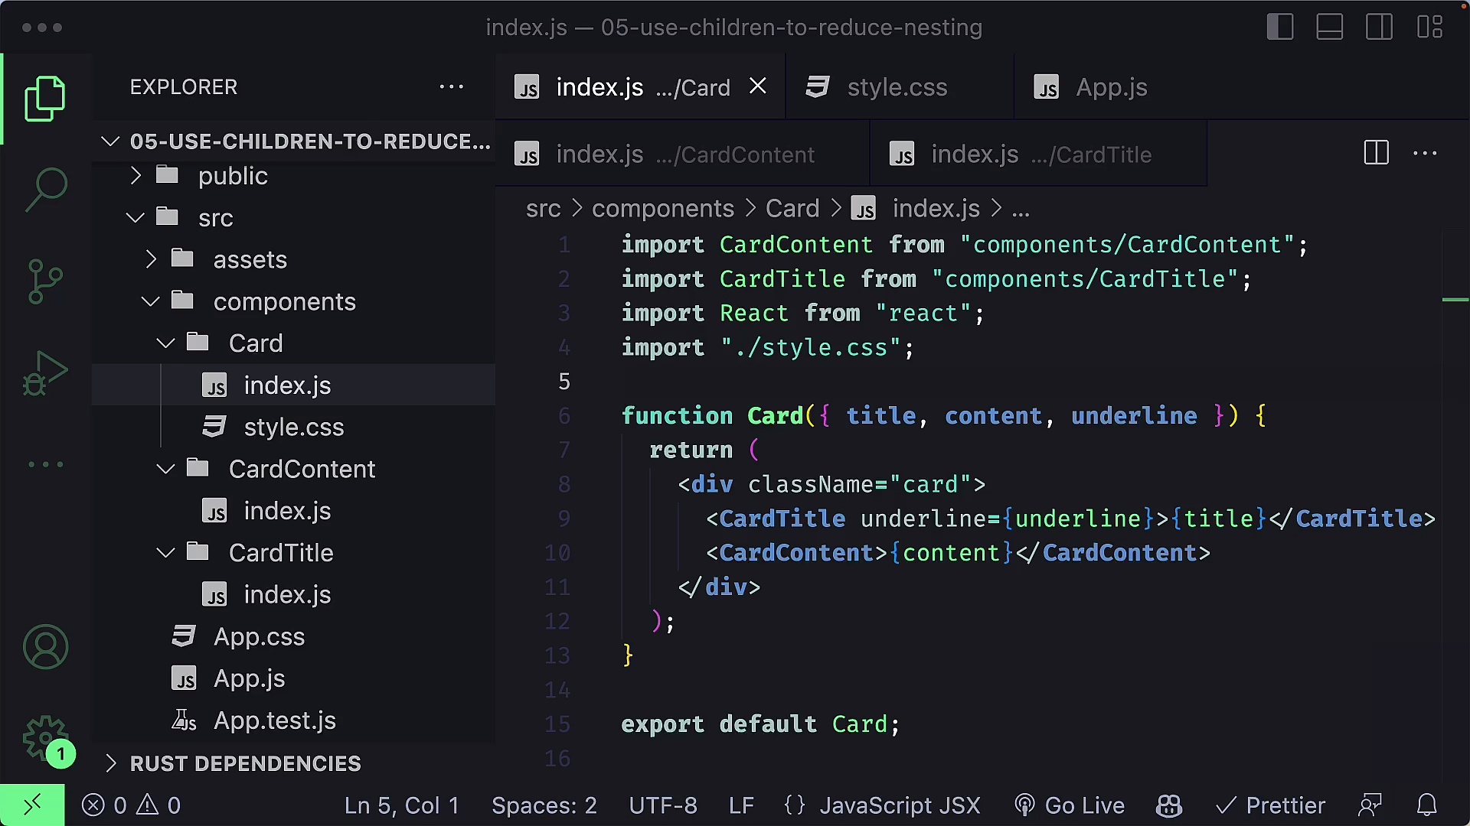The height and width of the screenshot is (826, 1470).
Task: Click the Prettier status item
Action: [1270, 805]
